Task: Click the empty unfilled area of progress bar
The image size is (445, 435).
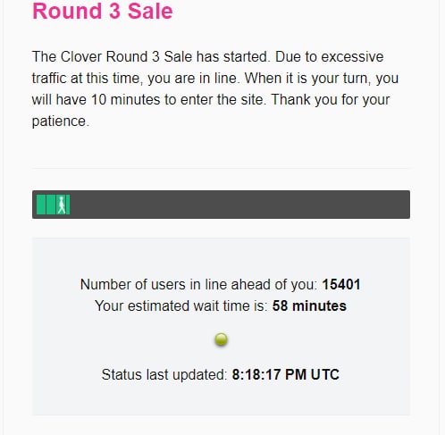Action: [239, 205]
